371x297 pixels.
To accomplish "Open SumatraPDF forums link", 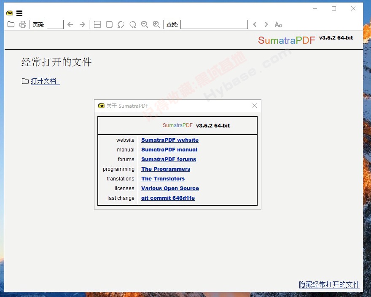I will point(169,159).
